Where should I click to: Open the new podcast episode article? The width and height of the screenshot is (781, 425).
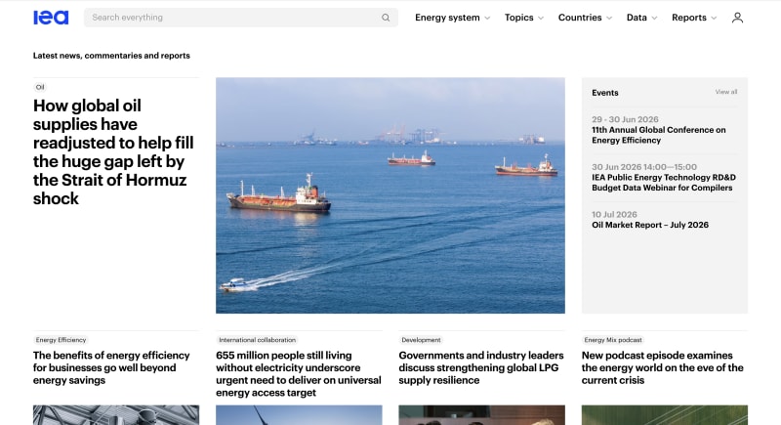[x=663, y=367]
